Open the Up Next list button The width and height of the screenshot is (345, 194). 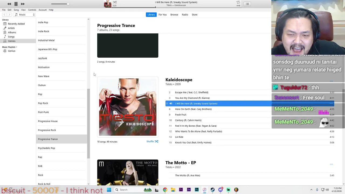[247, 4]
